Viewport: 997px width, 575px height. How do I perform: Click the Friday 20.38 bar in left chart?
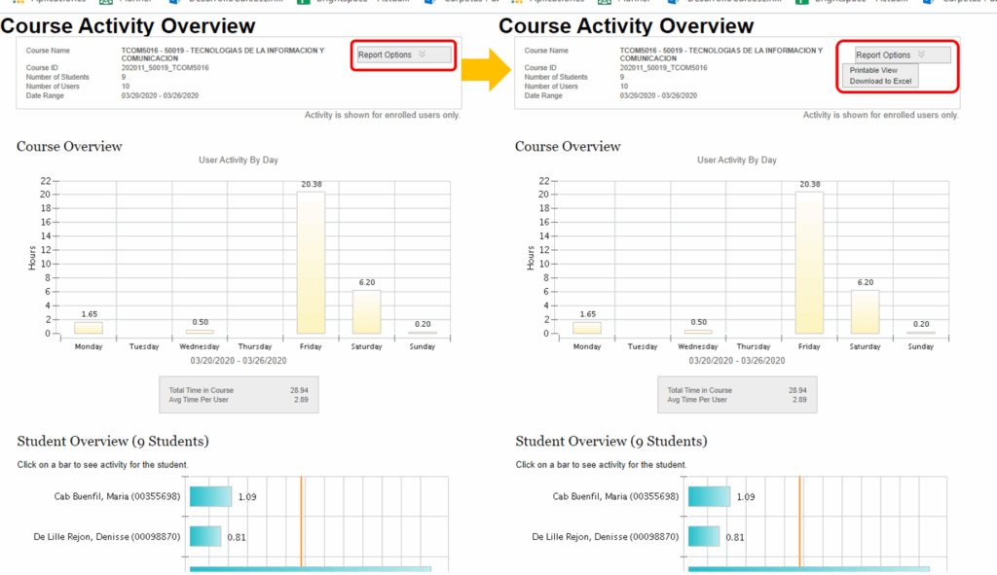pos(311,263)
